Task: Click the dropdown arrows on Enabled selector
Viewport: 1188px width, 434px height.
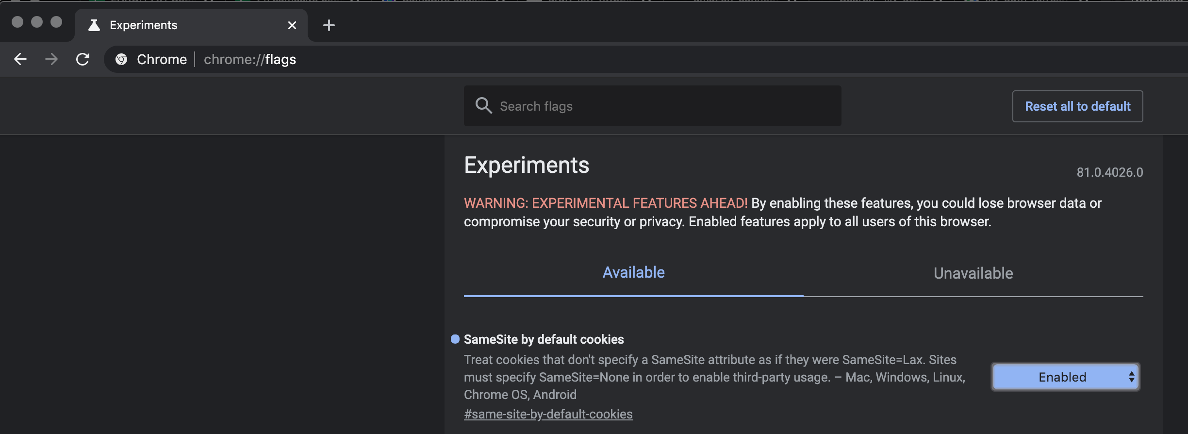Action: point(1131,377)
